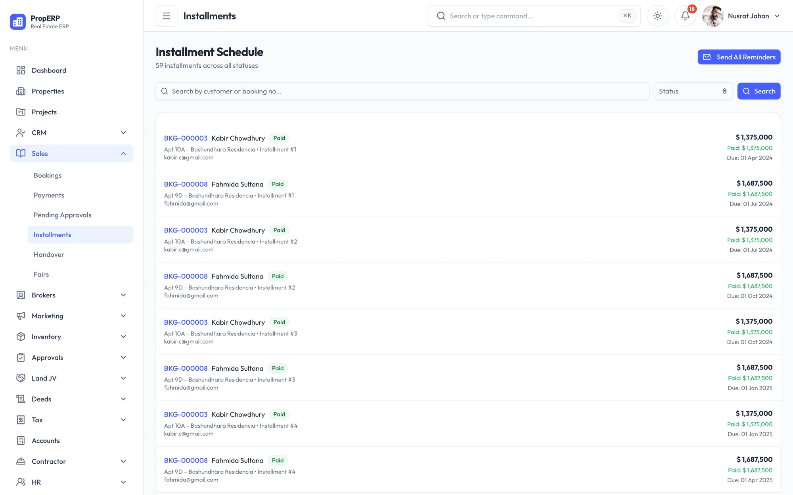The image size is (793, 495).
Task: Toggle the light/dark theme sun button
Action: pyautogui.click(x=657, y=16)
